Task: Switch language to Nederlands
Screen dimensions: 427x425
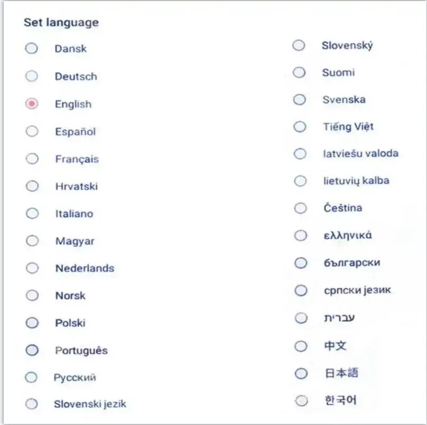Action: pyautogui.click(x=32, y=268)
